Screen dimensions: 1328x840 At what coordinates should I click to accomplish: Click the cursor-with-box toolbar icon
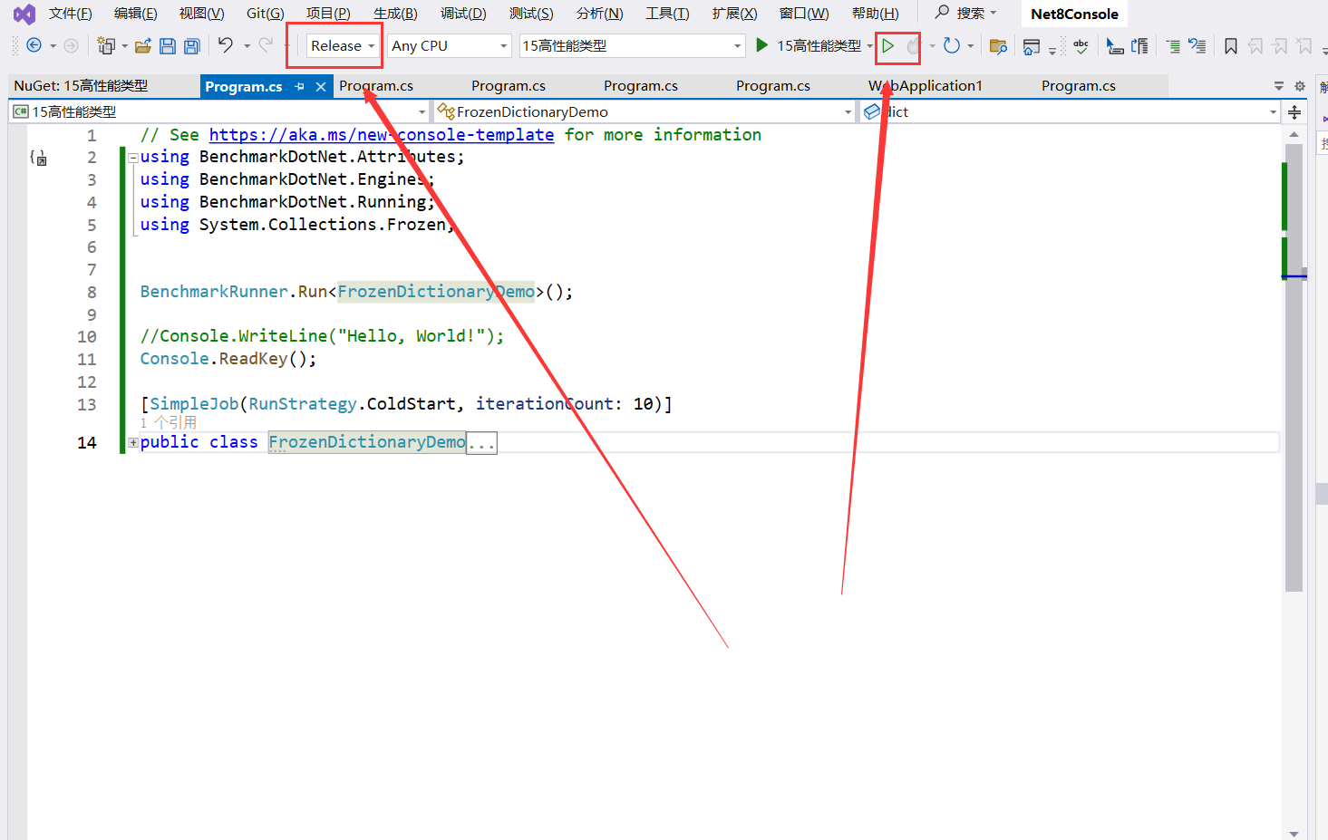pos(1115,46)
